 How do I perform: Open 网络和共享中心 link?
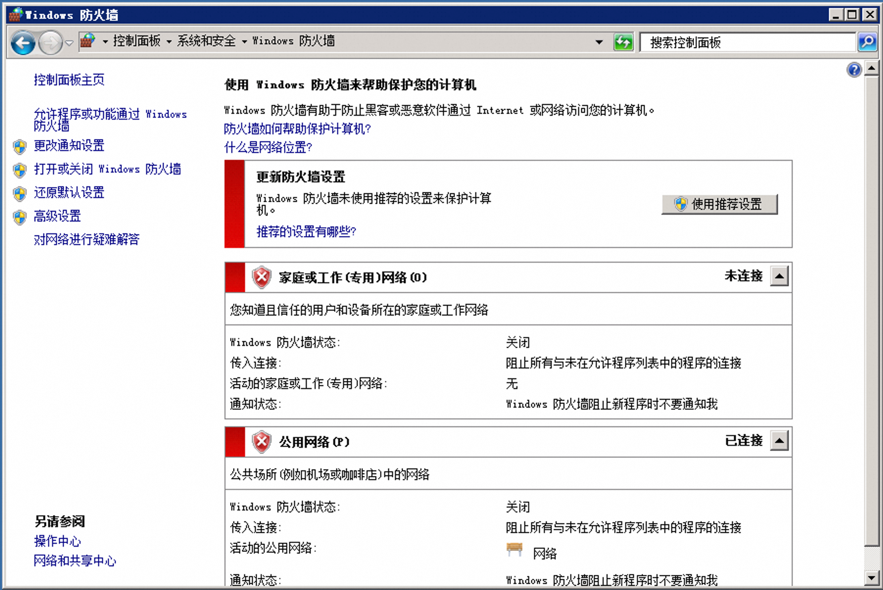[x=75, y=561]
